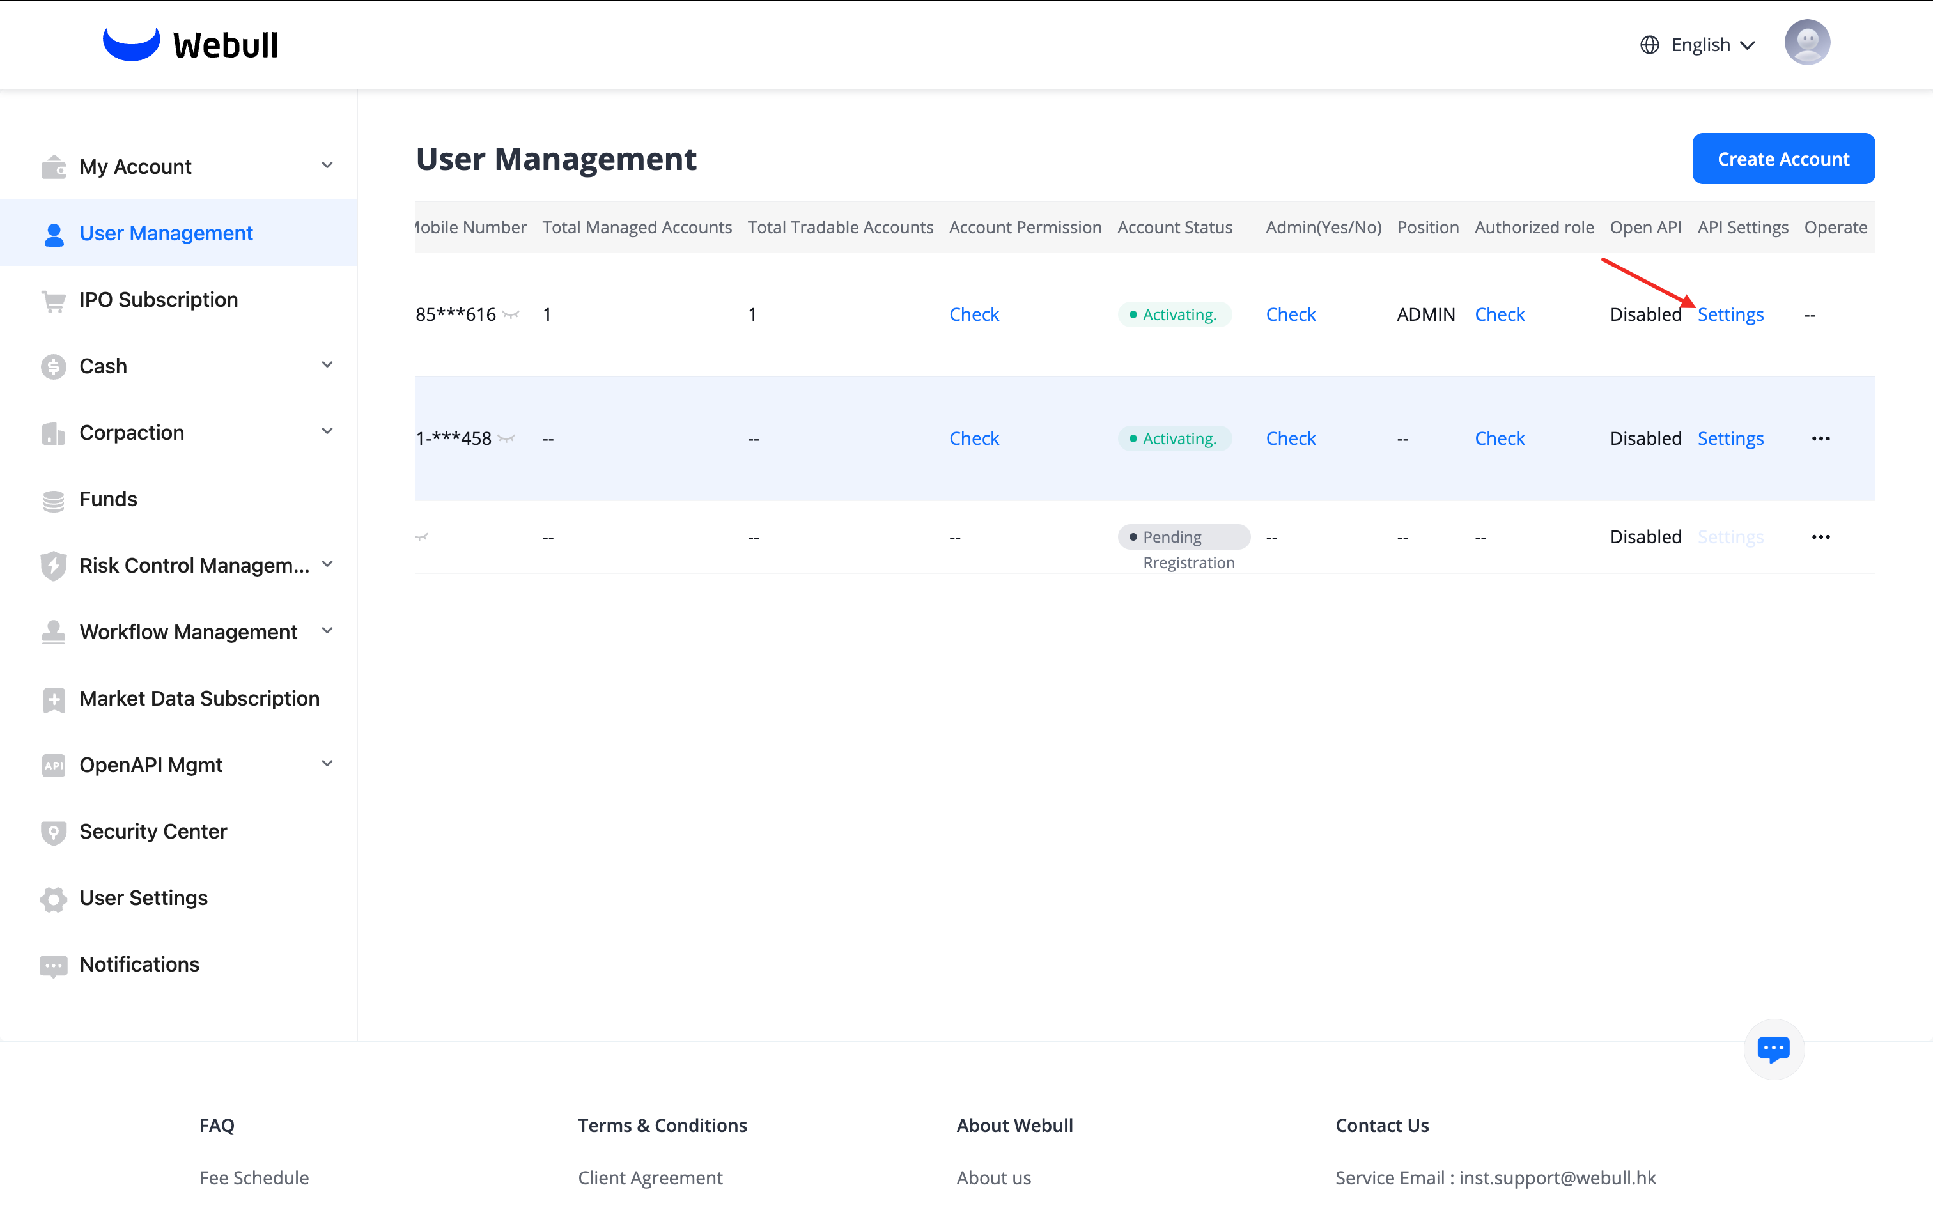The image size is (1933, 1208).
Task: Open the English language dropdown
Action: point(1699,45)
